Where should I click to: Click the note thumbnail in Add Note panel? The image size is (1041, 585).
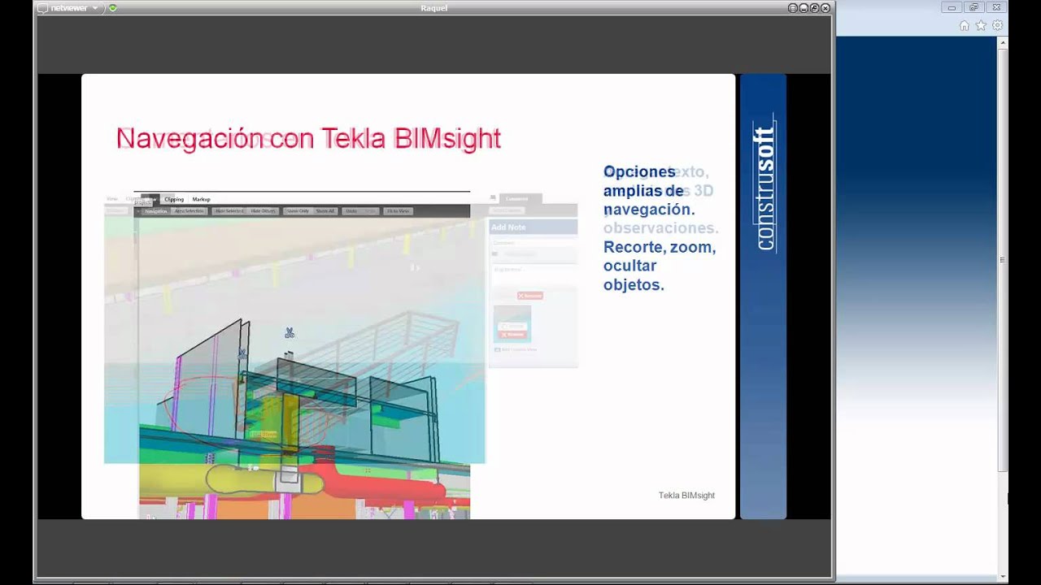click(x=512, y=323)
